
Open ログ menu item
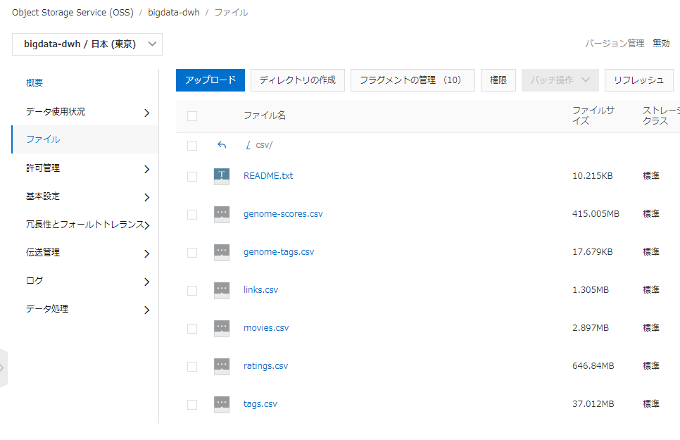pyautogui.click(x=34, y=280)
